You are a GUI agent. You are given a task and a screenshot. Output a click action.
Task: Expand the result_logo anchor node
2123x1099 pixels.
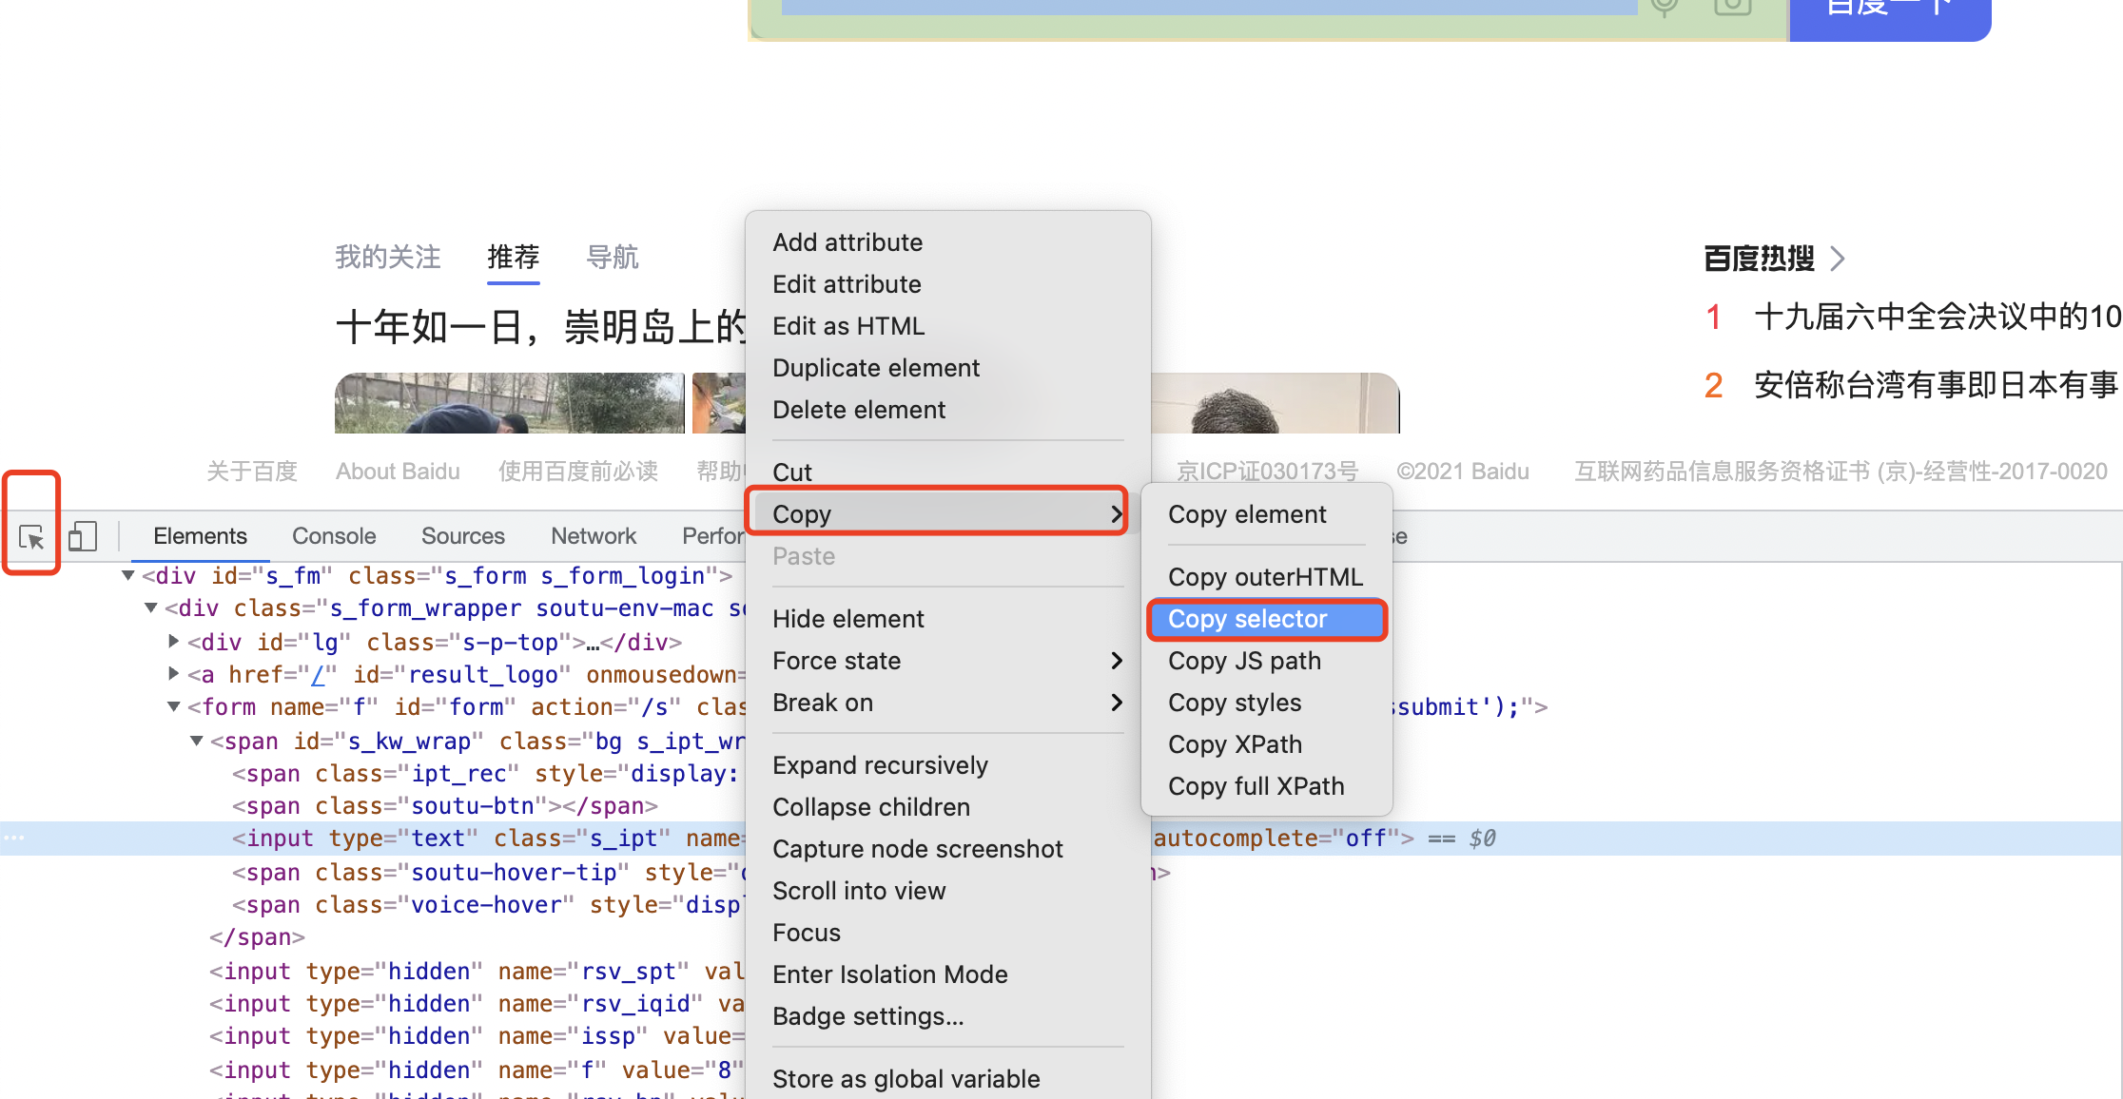173,674
